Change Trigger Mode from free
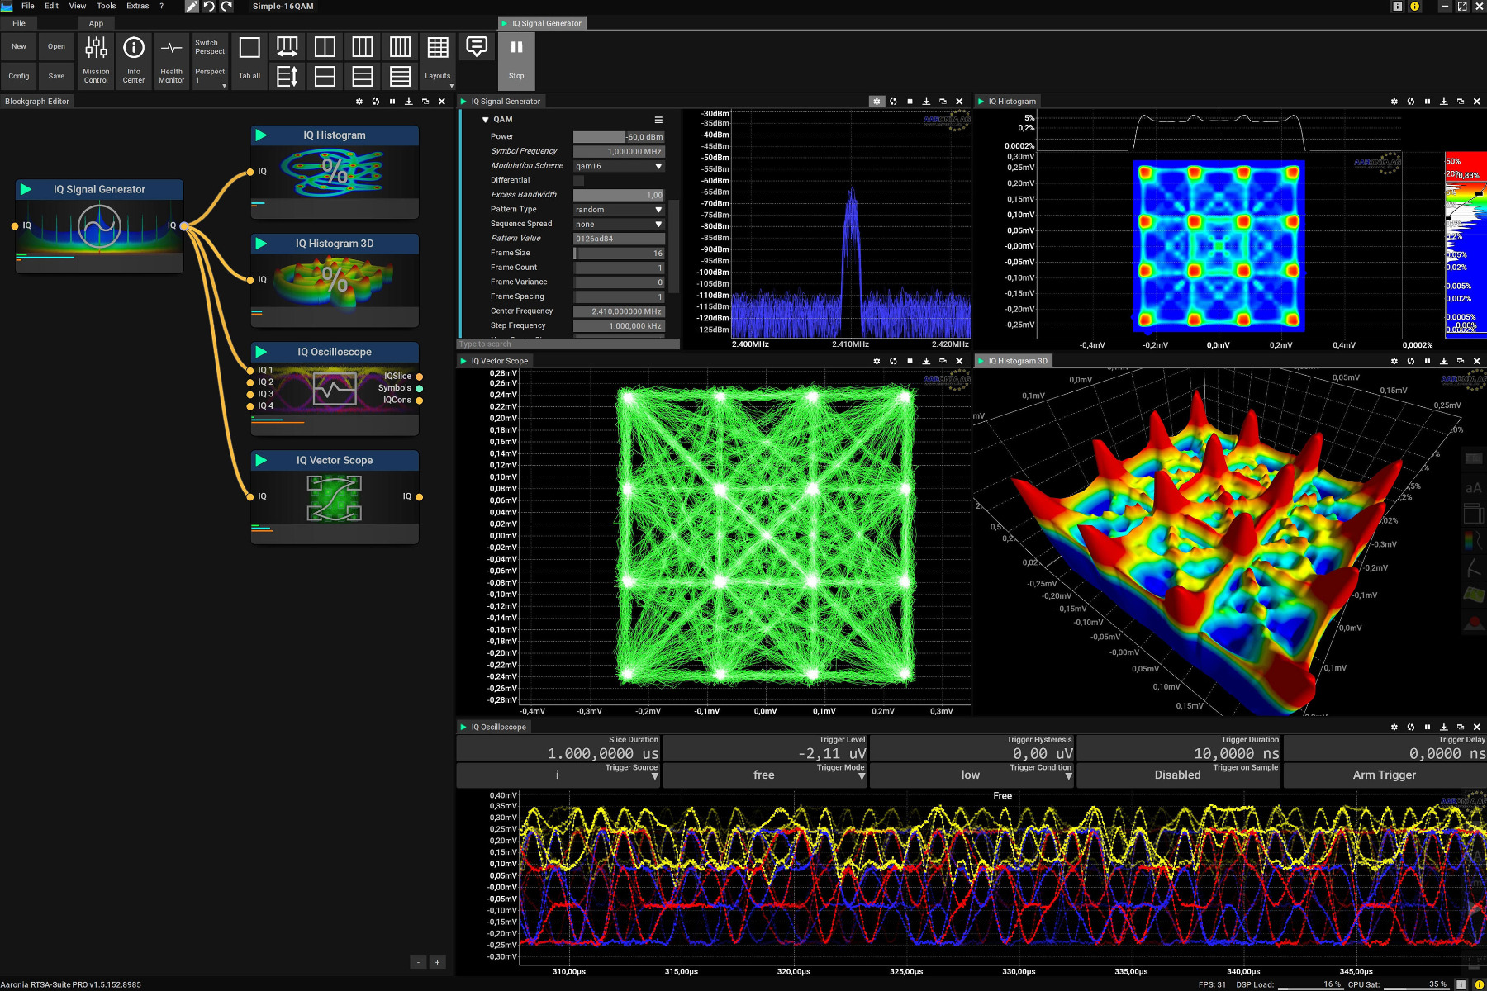The width and height of the screenshot is (1487, 991). 763,775
